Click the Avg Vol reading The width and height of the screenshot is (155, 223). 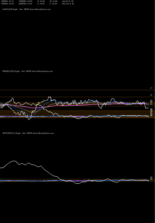pyautogui.click(x=68, y=1)
